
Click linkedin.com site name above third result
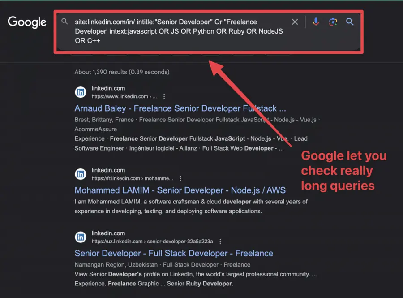[108, 233]
